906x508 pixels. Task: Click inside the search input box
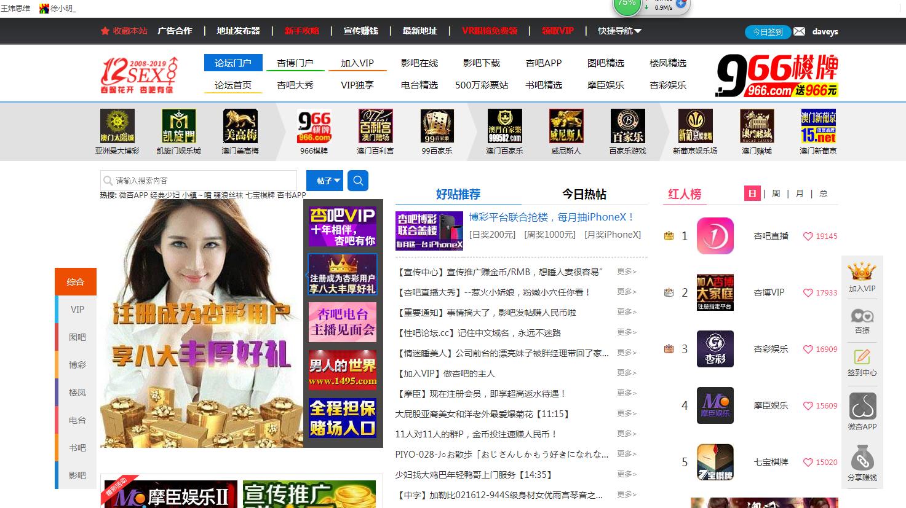[x=197, y=180]
